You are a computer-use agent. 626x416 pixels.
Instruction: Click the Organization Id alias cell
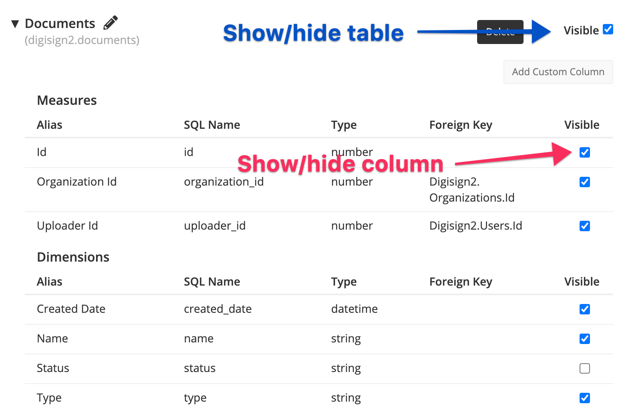coord(77,182)
